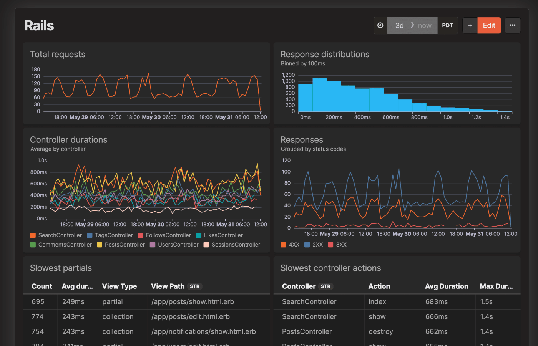The height and width of the screenshot is (346, 538).
Task: Click the 774 count cell
Action: (37, 317)
